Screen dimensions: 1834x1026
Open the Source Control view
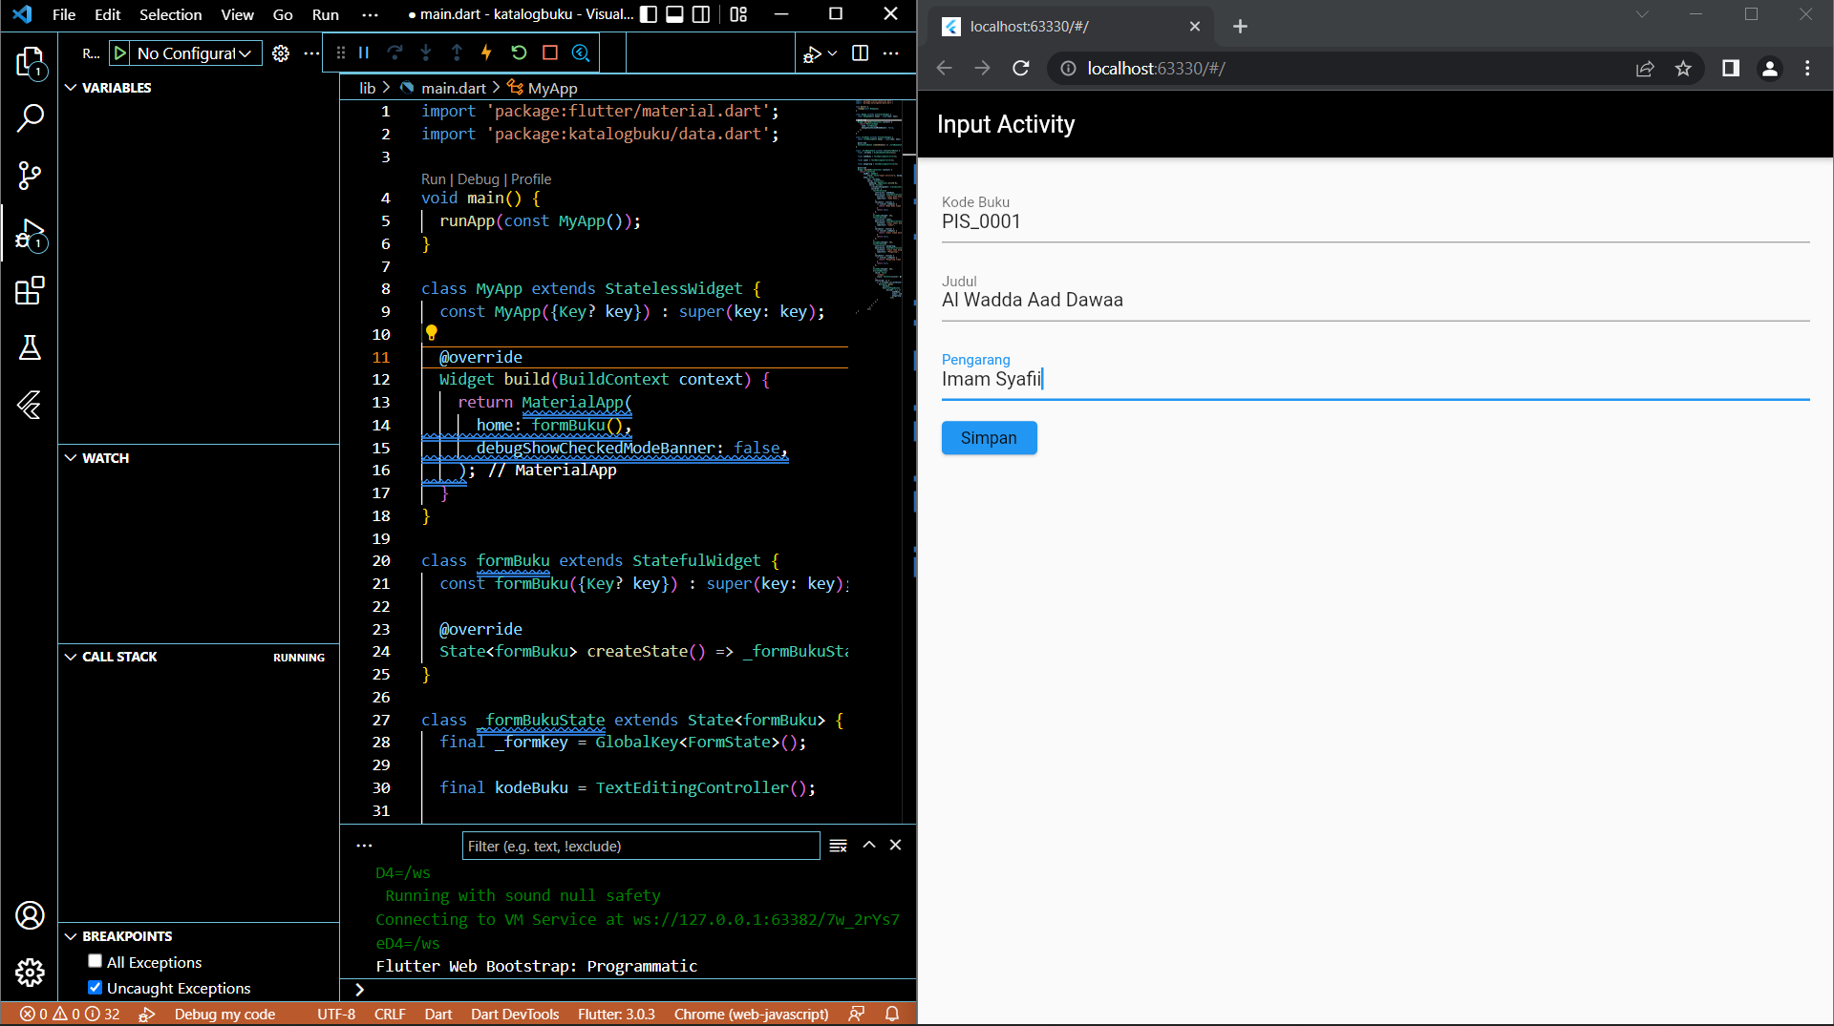pos(30,176)
